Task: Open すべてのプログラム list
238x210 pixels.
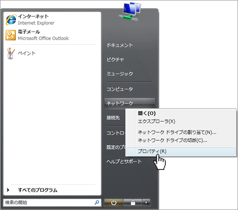Action: [38, 190]
